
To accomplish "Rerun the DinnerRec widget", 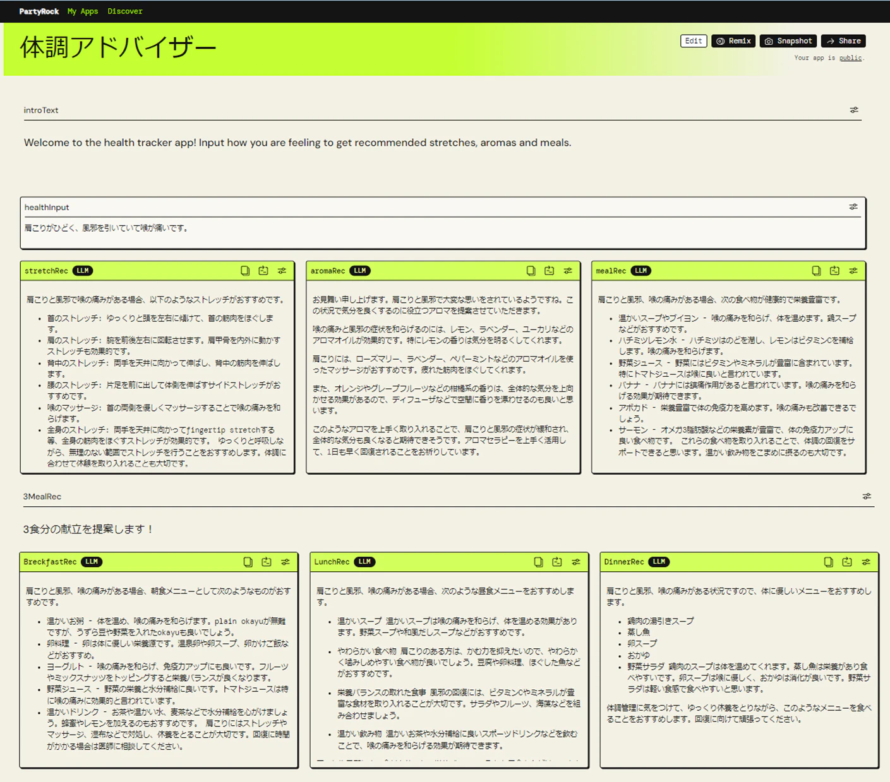I will click(847, 562).
